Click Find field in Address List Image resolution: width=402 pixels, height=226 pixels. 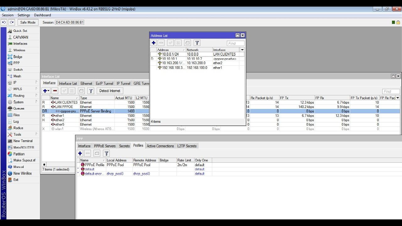click(236, 44)
